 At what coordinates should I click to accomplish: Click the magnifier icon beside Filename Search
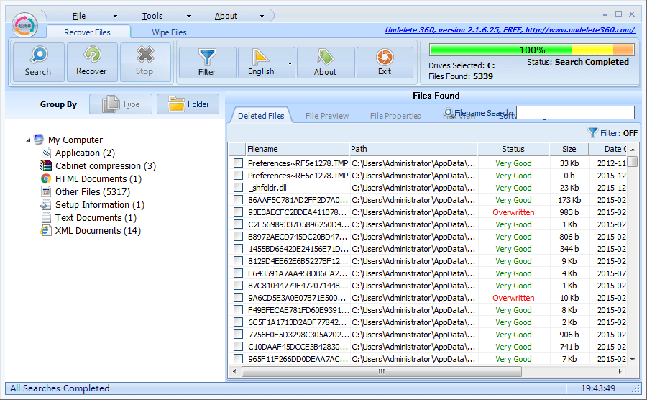448,112
